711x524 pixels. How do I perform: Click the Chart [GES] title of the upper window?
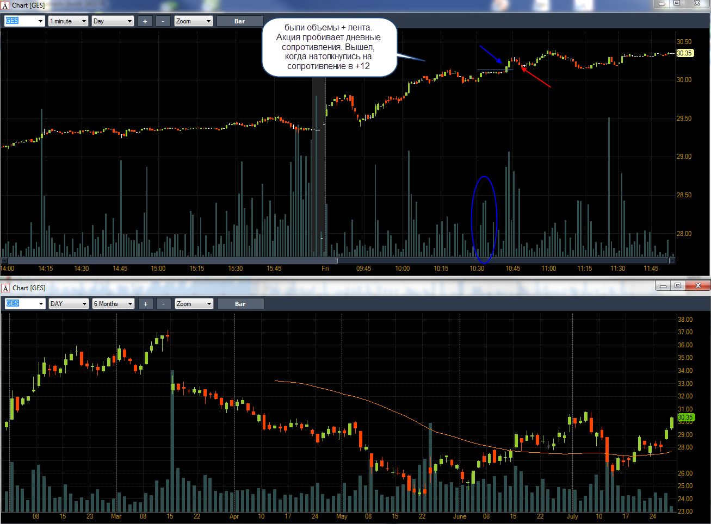point(28,5)
